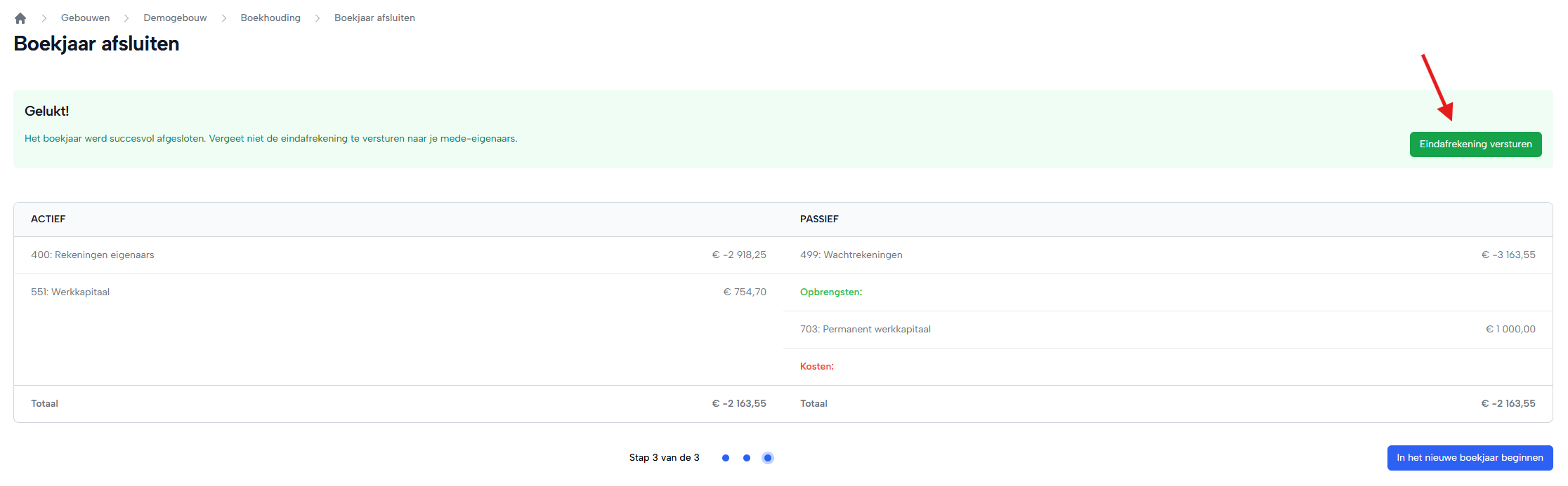Open Demogebouw breadcrumb link

[x=175, y=18]
